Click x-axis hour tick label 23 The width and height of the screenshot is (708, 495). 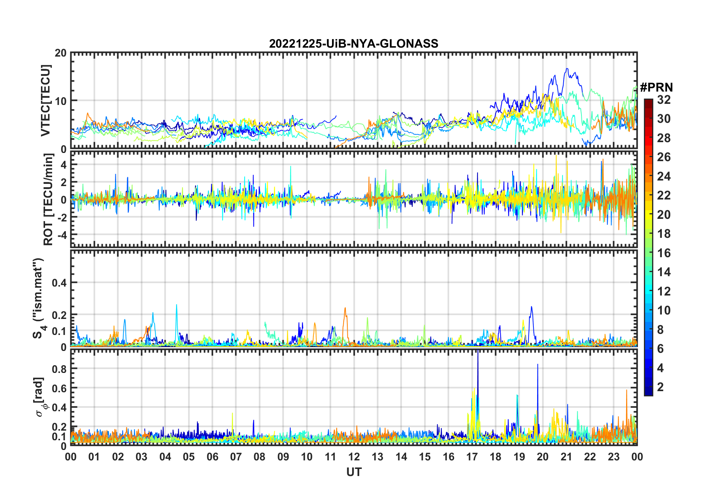click(x=613, y=457)
